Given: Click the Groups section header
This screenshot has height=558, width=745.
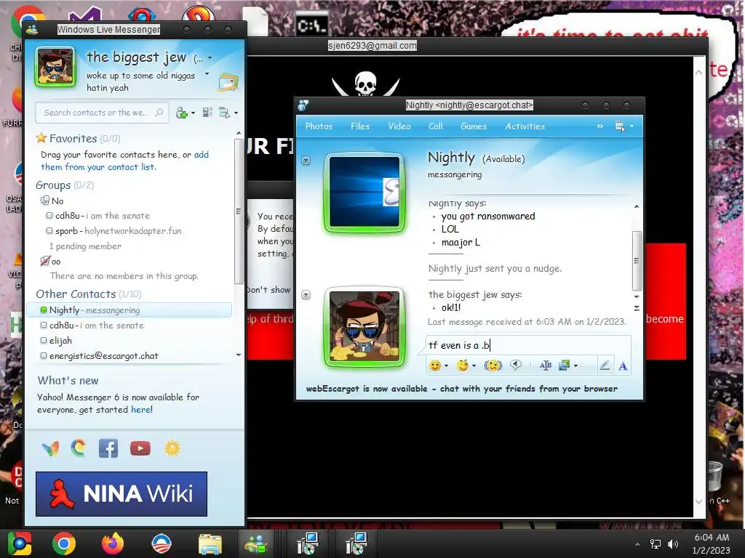Looking at the screenshot, I should point(65,185).
